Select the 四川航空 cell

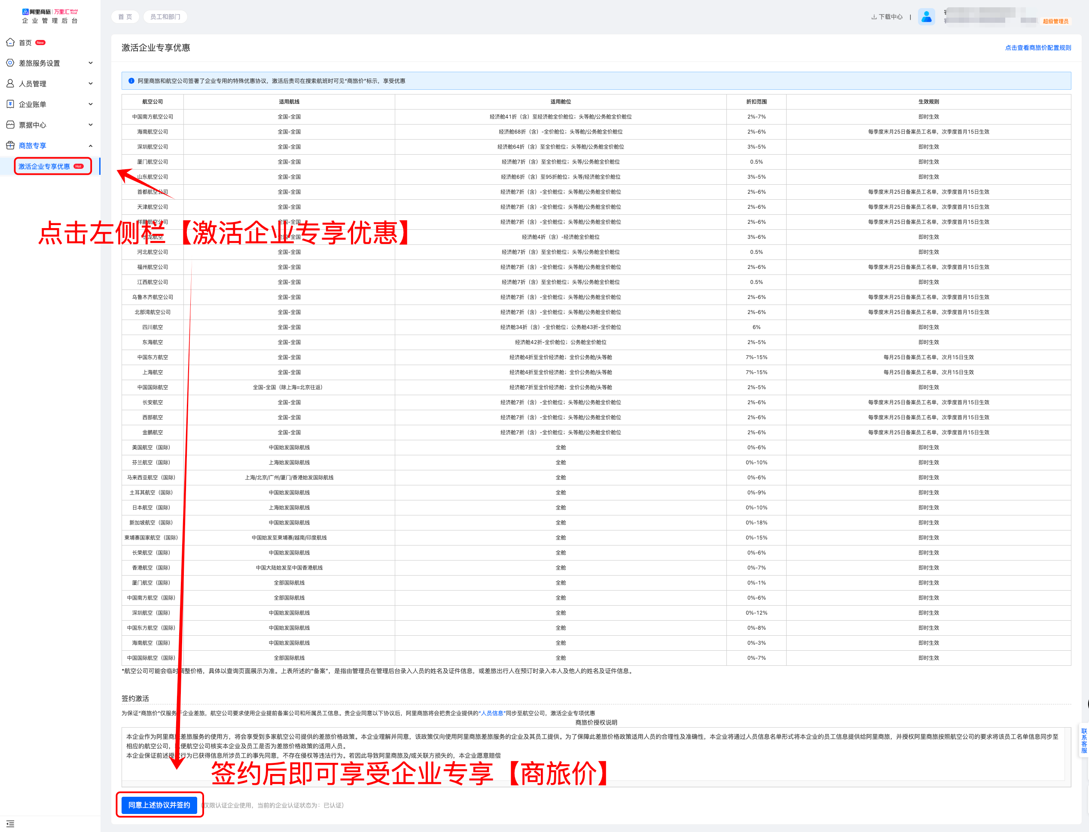(x=153, y=327)
